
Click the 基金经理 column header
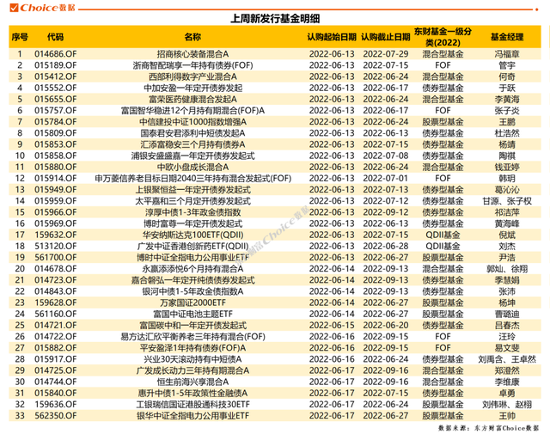pos(506,38)
